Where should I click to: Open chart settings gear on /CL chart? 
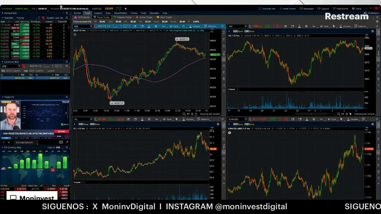[149, 119]
